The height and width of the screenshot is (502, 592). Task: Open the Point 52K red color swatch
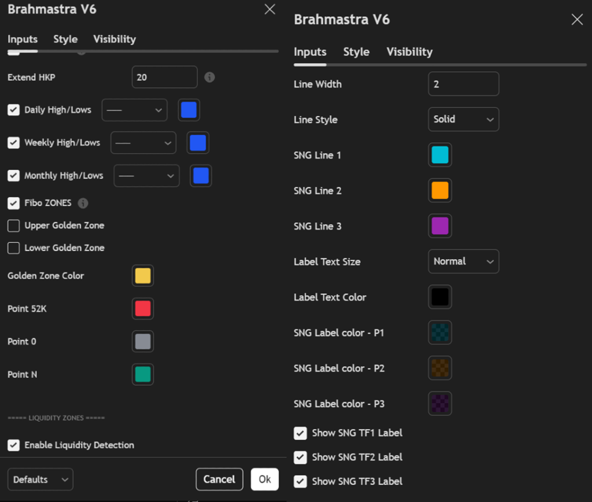tap(143, 309)
